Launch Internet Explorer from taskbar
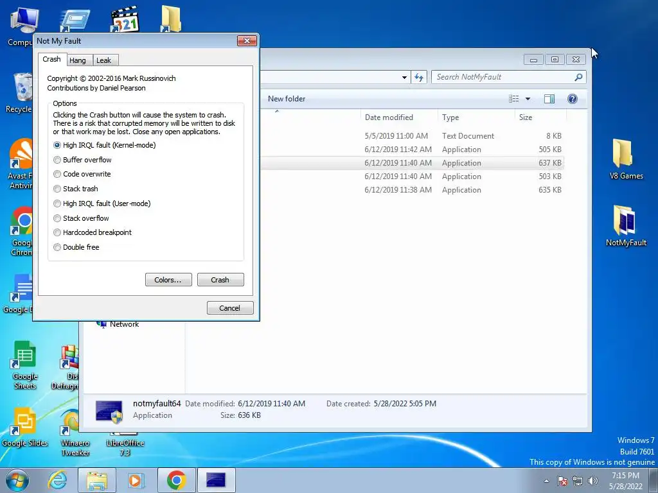Image resolution: width=658 pixels, height=493 pixels. click(57, 480)
